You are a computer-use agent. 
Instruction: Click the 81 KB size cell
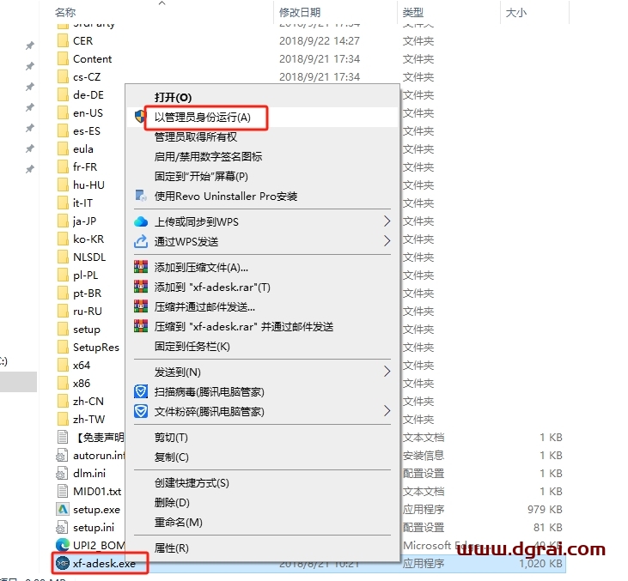pos(547,528)
